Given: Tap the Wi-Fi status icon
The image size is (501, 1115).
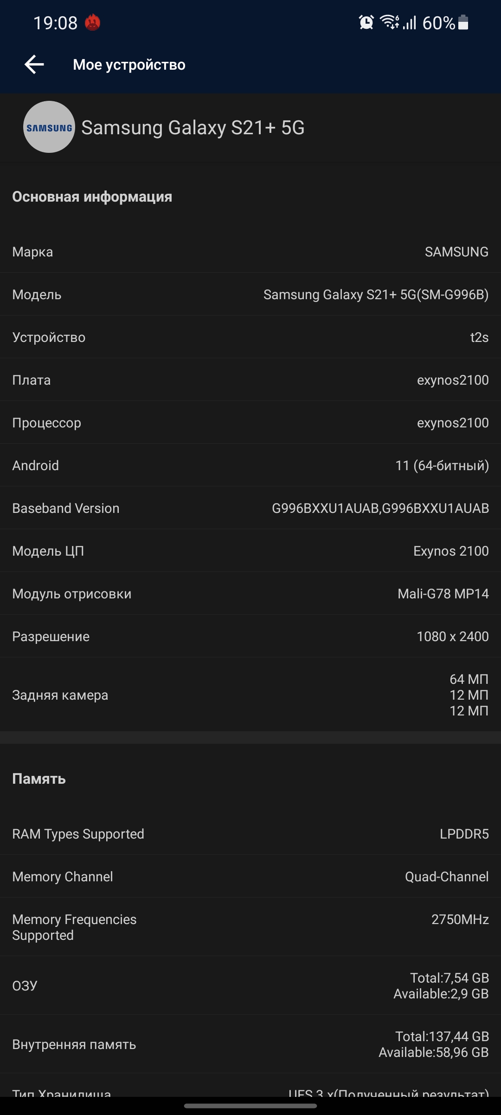Looking at the screenshot, I should tap(389, 22).
